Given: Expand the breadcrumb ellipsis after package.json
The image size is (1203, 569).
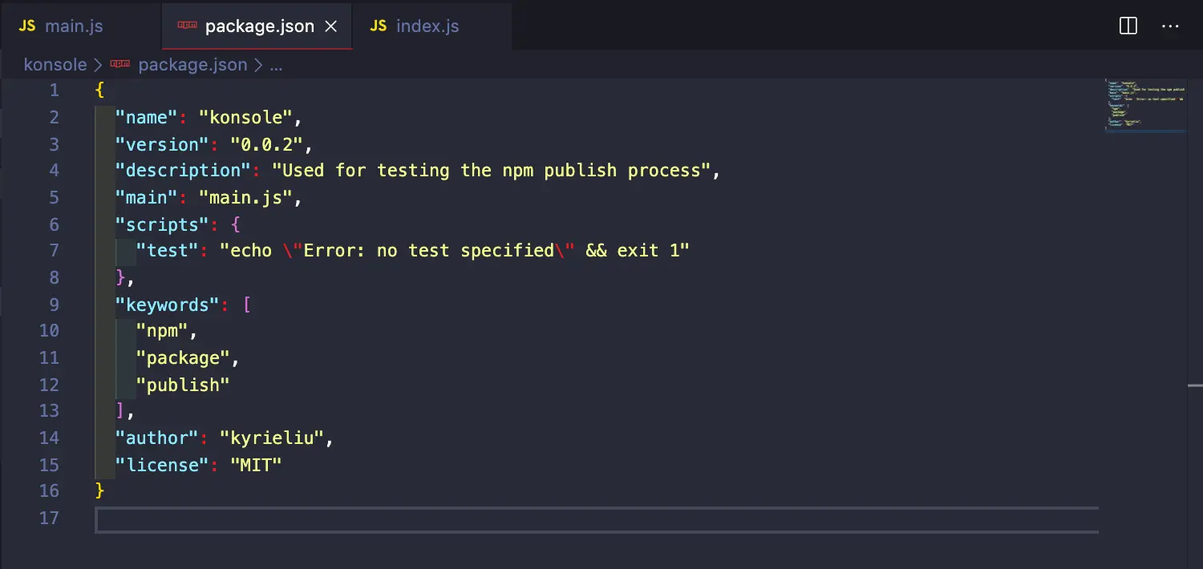Looking at the screenshot, I should [277, 64].
